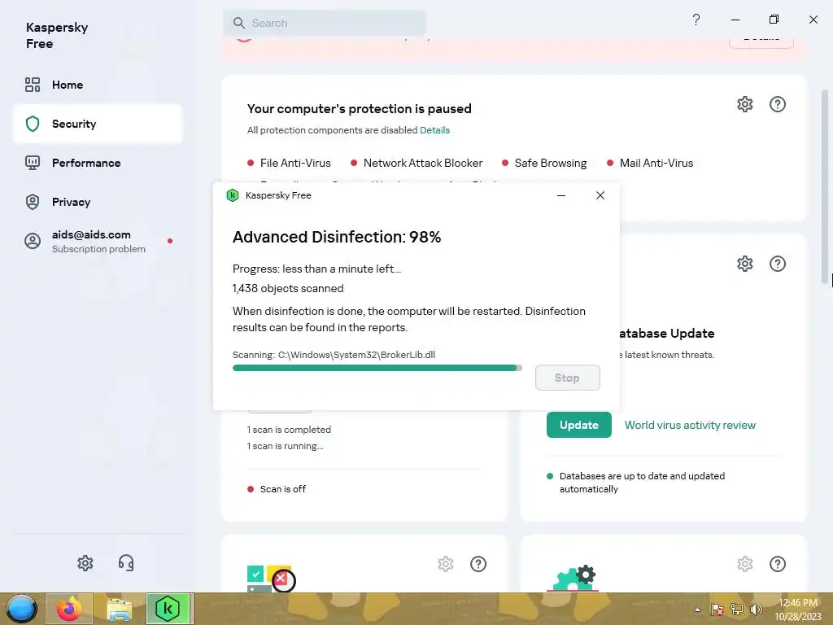Open settings gear in Database Update card
The image size is (833, 625).
click(745, 264)
